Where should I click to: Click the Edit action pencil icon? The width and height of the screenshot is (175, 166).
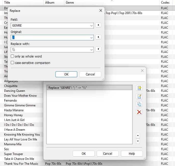pos(139,96)
